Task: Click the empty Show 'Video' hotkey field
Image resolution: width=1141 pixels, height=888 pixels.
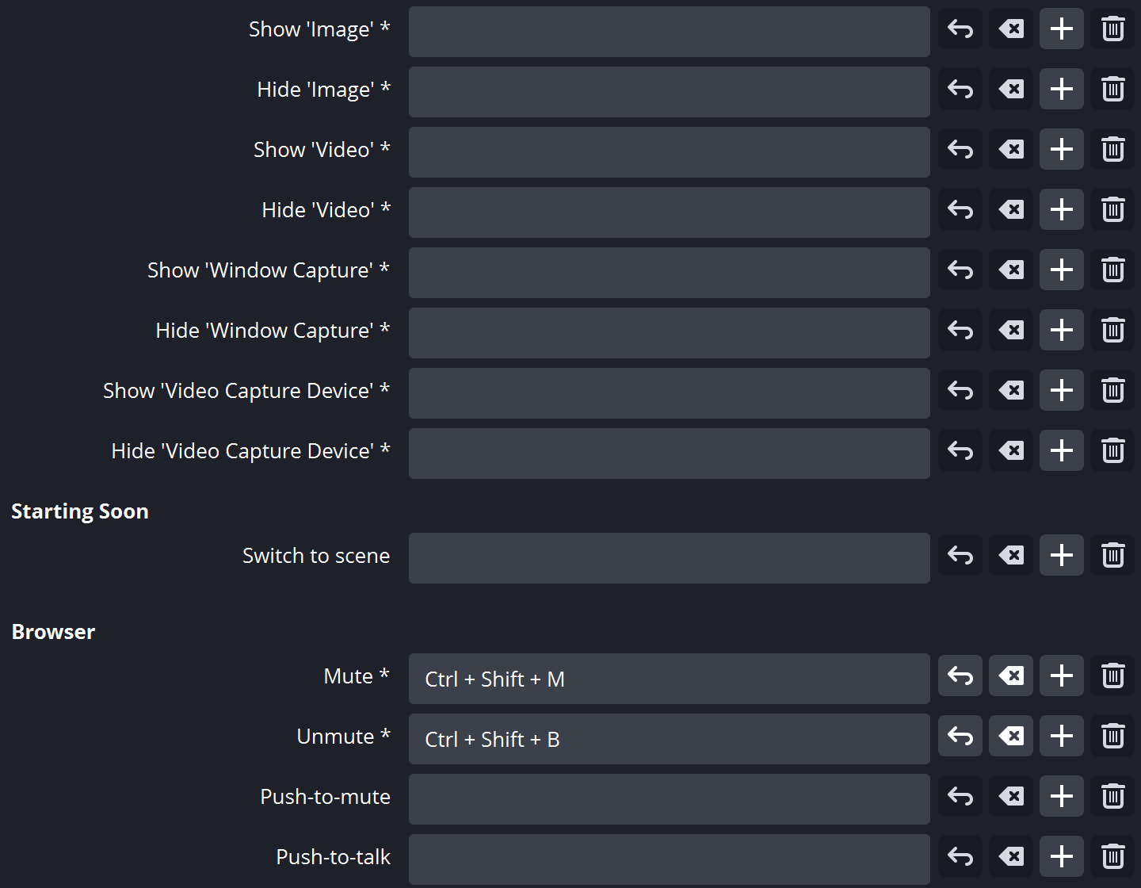Action: 669,151
